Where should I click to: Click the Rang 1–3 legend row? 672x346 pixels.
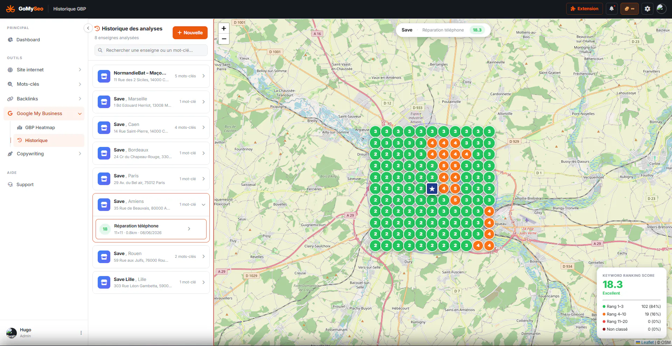pyautogui.click(x=631, y=306)
